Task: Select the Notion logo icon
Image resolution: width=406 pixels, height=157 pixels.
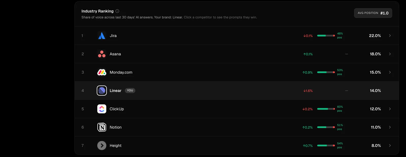Action: click(x=102, y=127)
